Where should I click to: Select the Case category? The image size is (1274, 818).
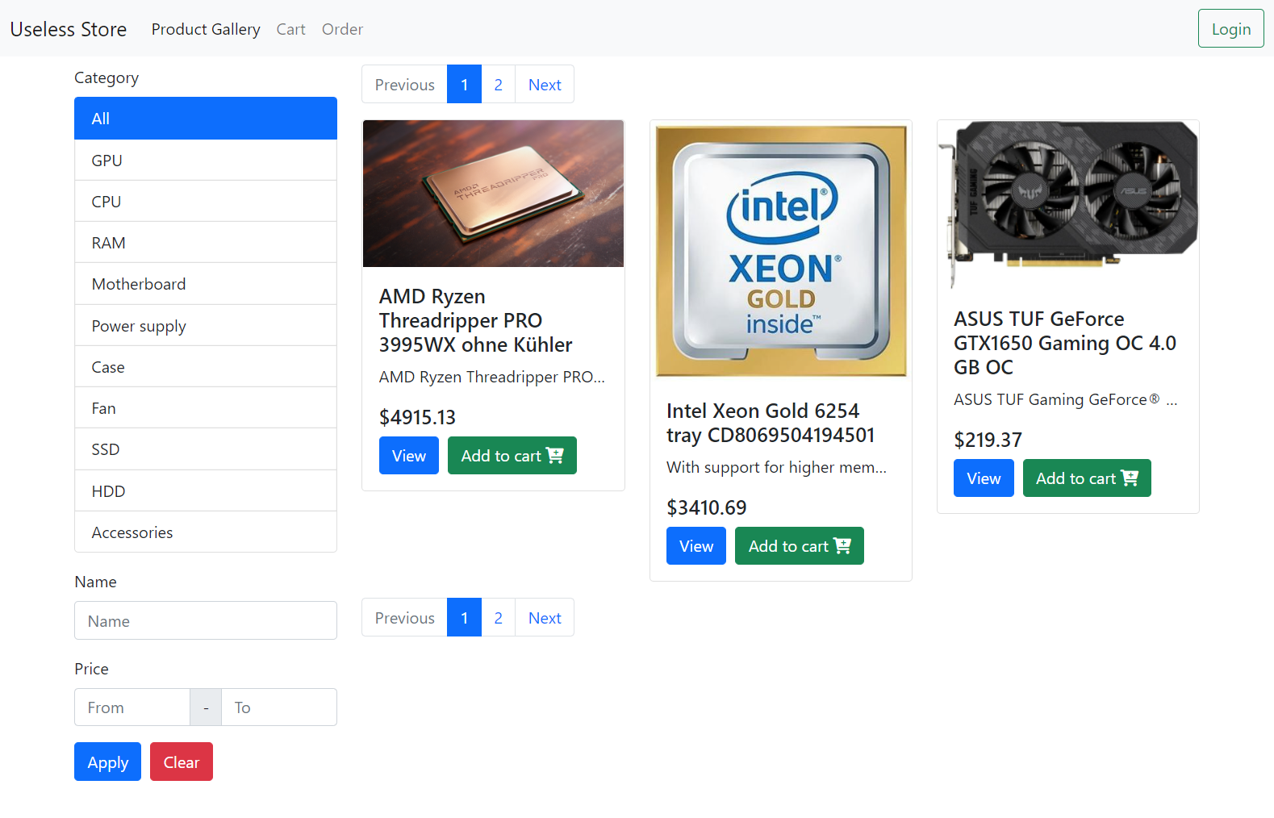(206, 367)
